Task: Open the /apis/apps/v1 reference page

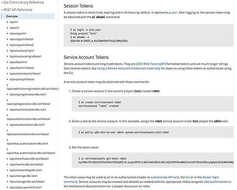Action: point(18,33)
